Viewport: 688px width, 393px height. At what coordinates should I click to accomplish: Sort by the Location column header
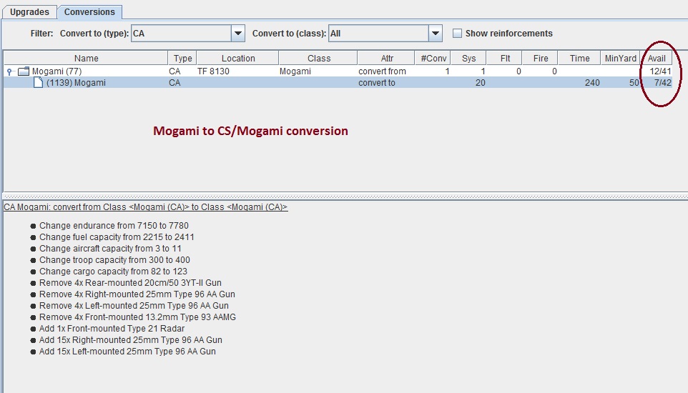click(x=238, y=59)
